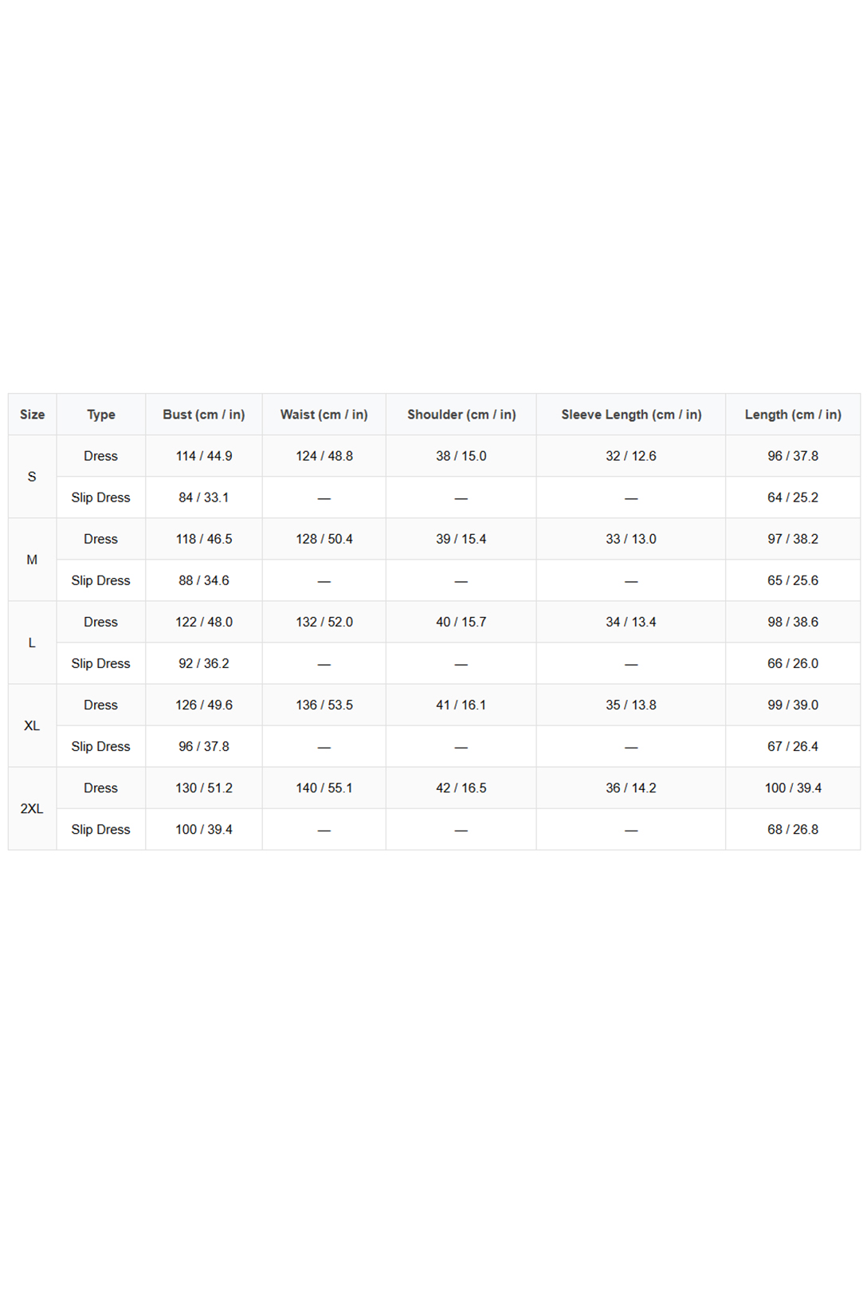This screenshot has width=867, height=1301.
Task: Click the shoulder value 40 / 15.7
Action: coord(461,622)
